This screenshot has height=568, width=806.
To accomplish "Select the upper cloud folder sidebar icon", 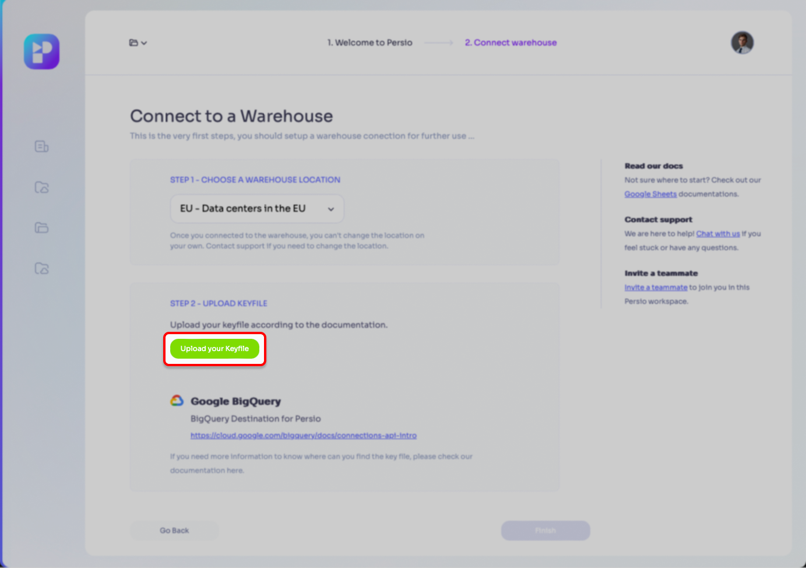I will tap(41, 187).
